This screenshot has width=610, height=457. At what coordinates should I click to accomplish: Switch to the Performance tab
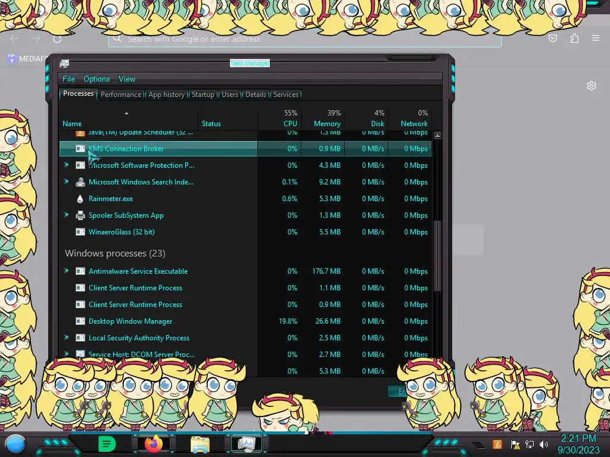[x=121, y=95]
